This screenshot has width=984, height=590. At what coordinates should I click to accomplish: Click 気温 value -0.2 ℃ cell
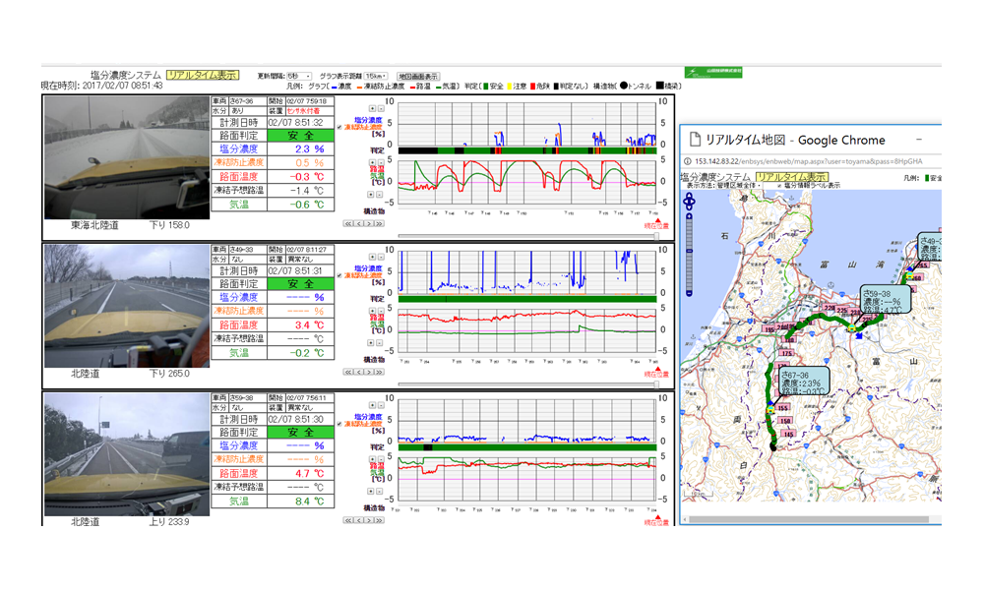[300, 353]
